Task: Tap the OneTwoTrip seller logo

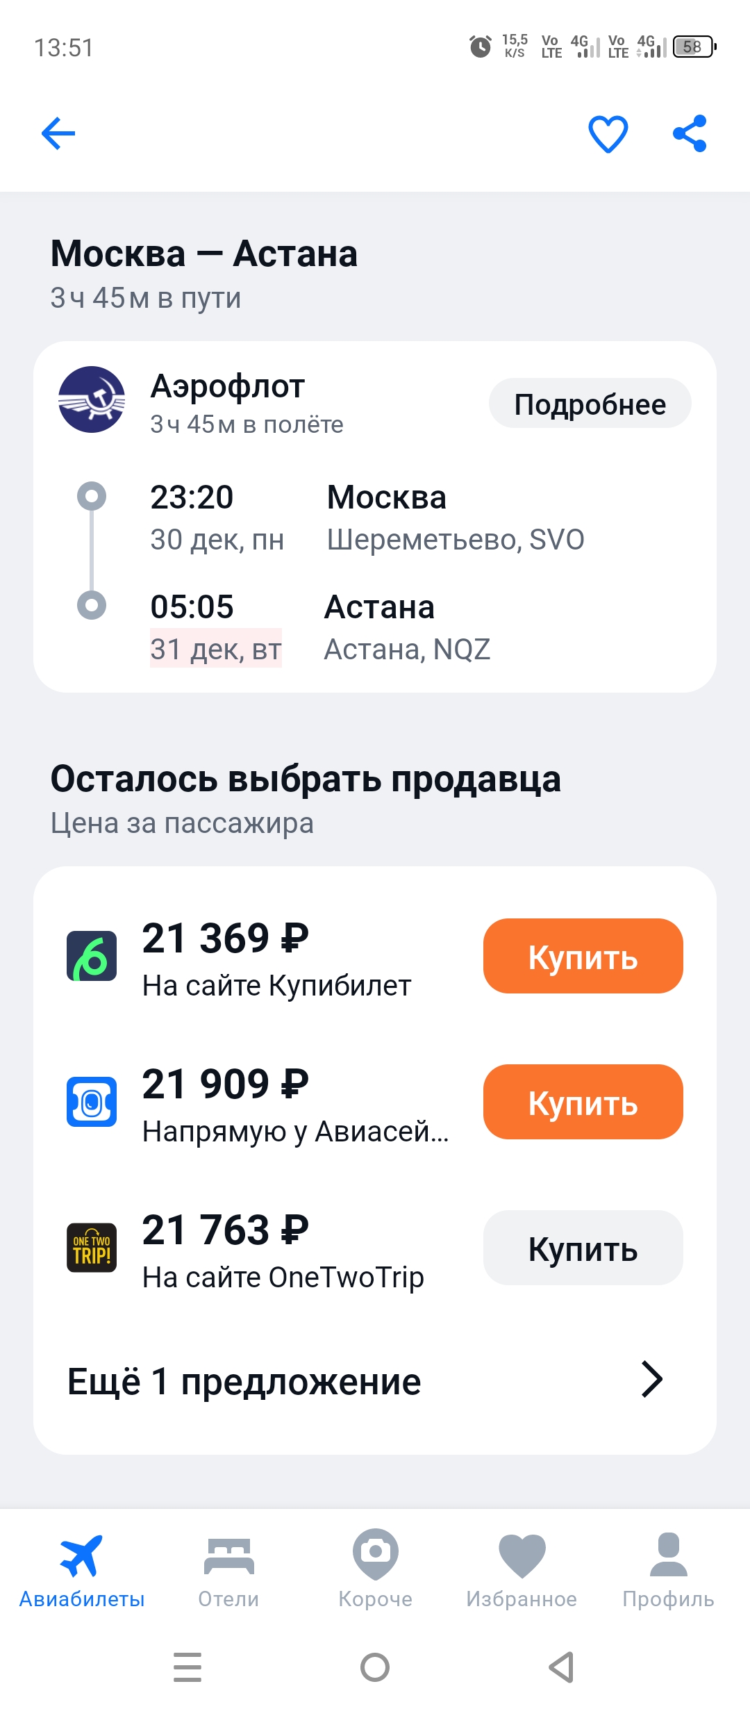Action: pos(92,1248)
